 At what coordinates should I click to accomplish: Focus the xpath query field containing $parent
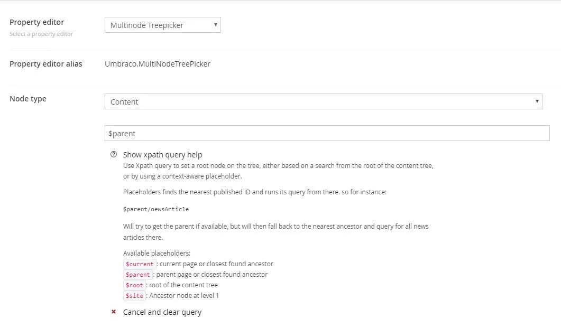tap(327, 134)
